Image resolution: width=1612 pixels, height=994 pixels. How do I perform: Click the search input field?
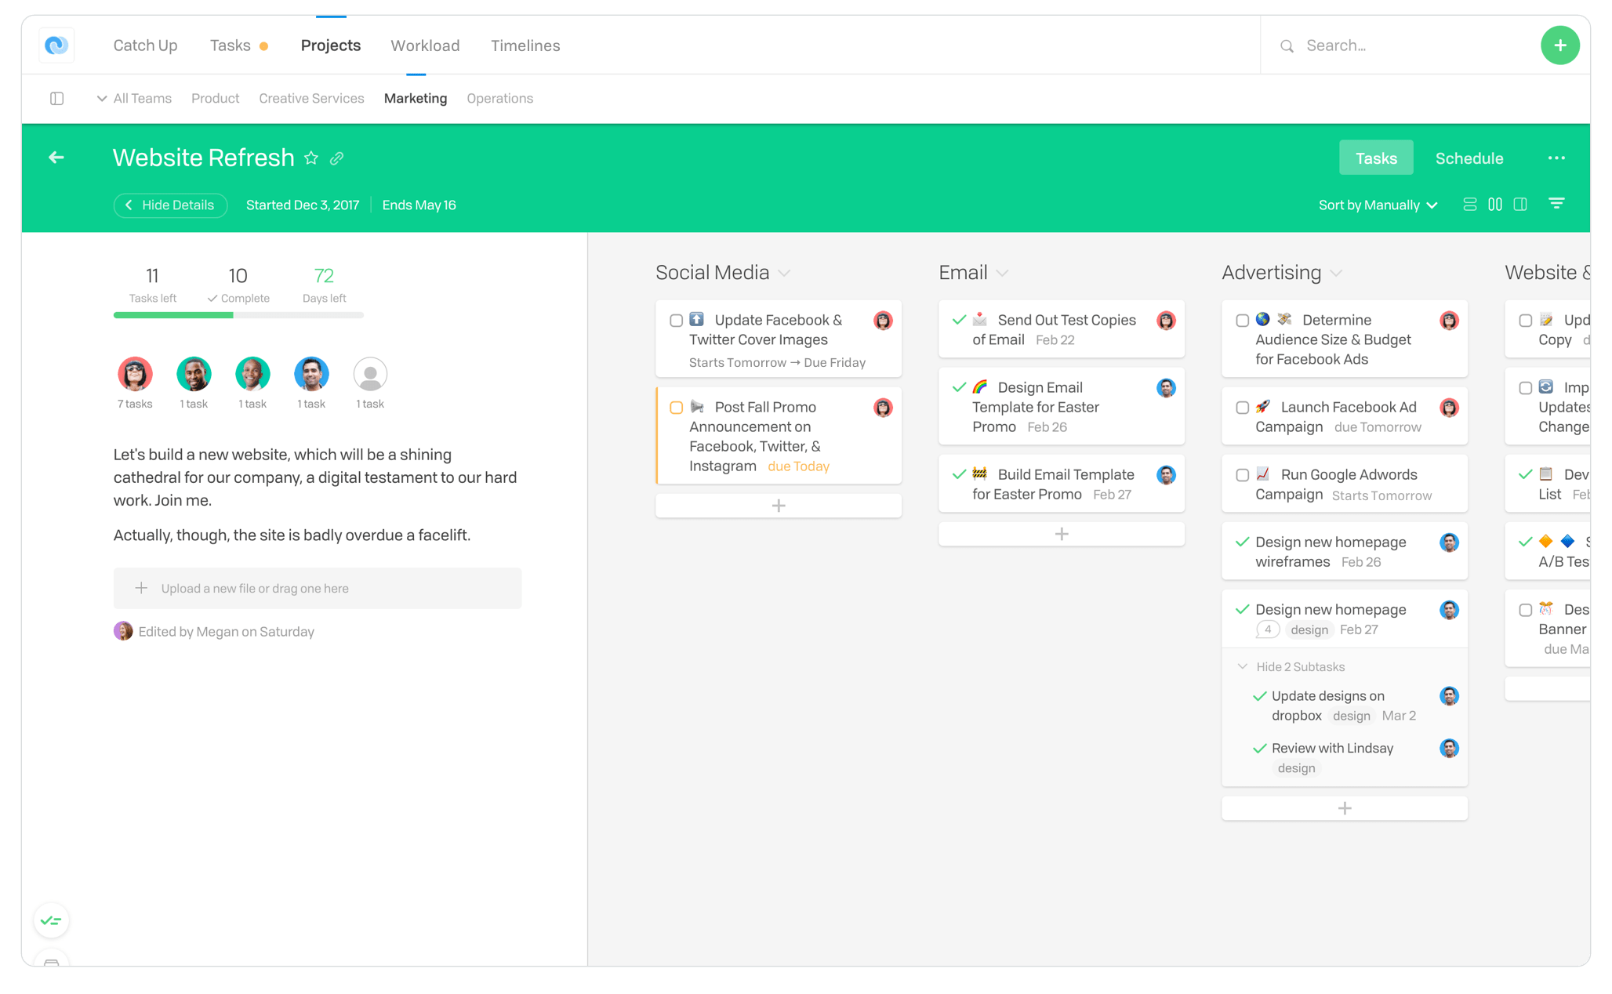click(1388, 45)
